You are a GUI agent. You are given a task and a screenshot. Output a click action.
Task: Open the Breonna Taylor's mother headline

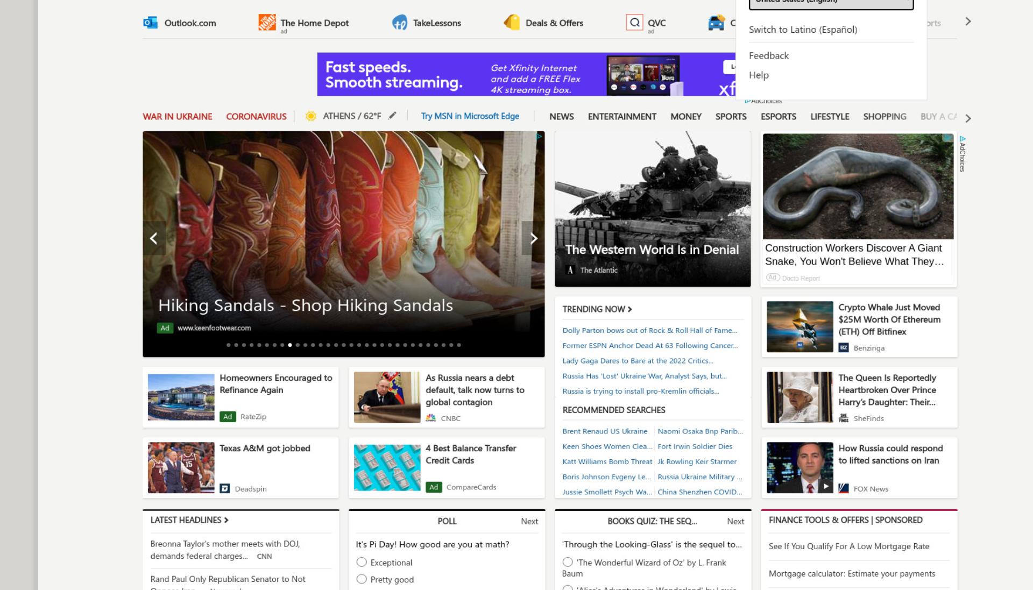coord(225,550)
